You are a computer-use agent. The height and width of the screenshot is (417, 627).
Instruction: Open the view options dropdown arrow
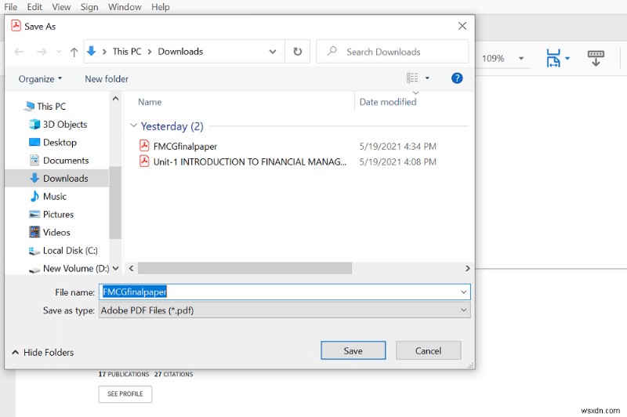point(427,78)
